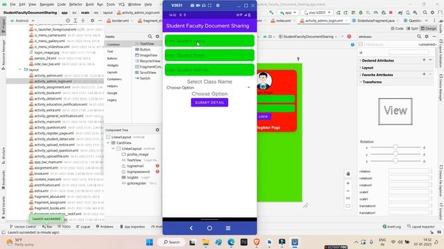Tap the phone home circle button
444x249 pixels.
coord(210,228)
